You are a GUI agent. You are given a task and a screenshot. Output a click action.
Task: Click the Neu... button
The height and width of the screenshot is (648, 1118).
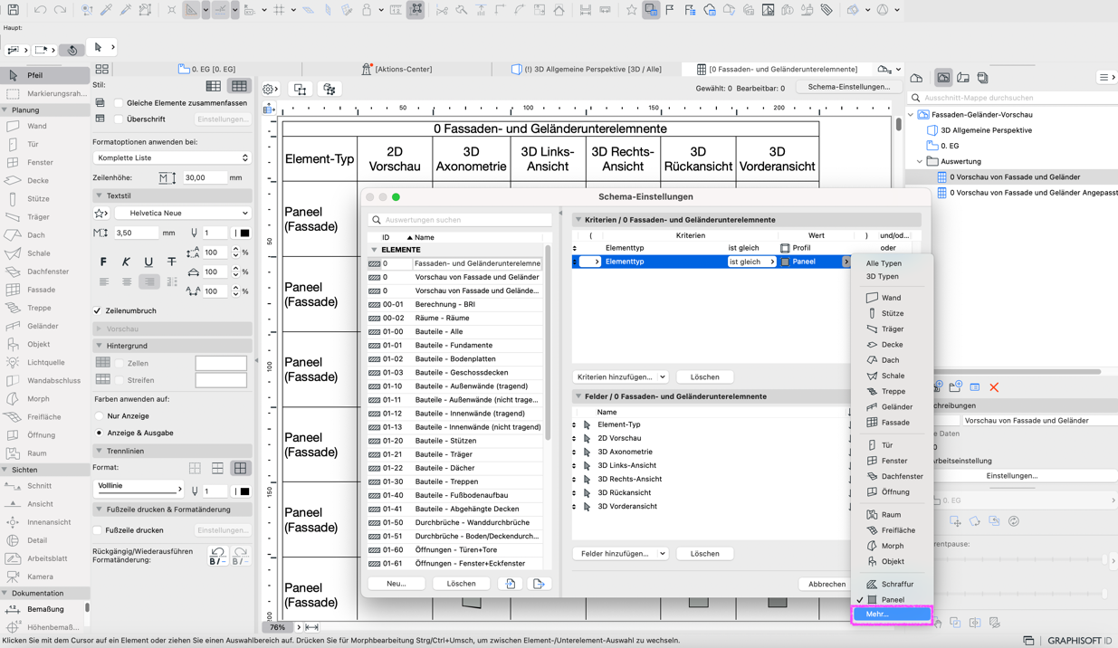(397, 584)
